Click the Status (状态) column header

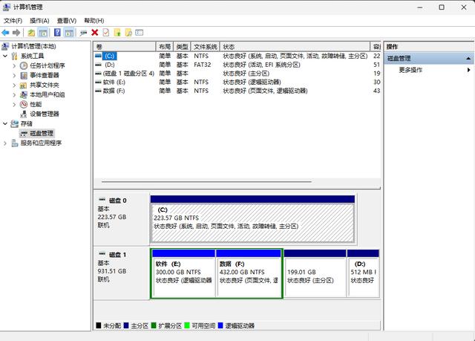tap(295, 47)
